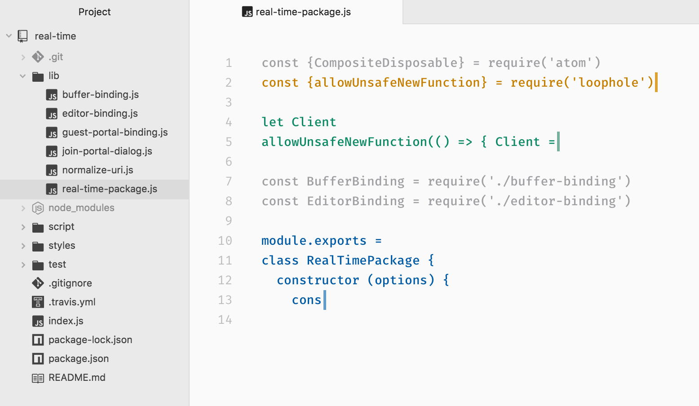Click the JS icon beside index.js
Image resolution: width=699 pixels, height=406 pixels.
(38, 321)
